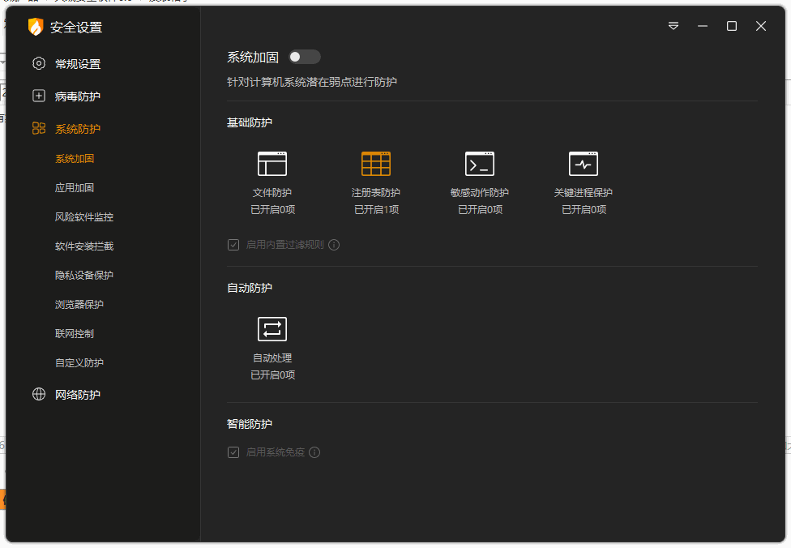This screenshot has width=791, height=548.
Task: Expand the 病毒防护 sidebar section
Action: point(78,96)
